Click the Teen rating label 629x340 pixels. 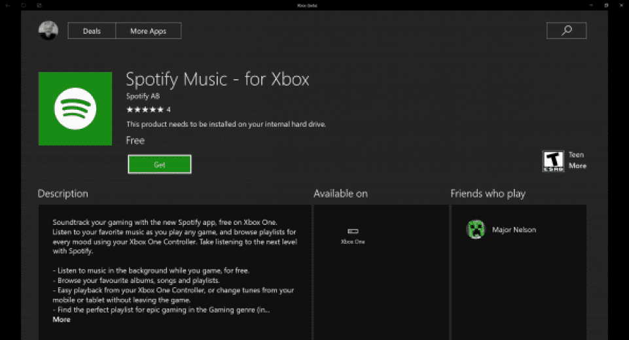point(576,155)
